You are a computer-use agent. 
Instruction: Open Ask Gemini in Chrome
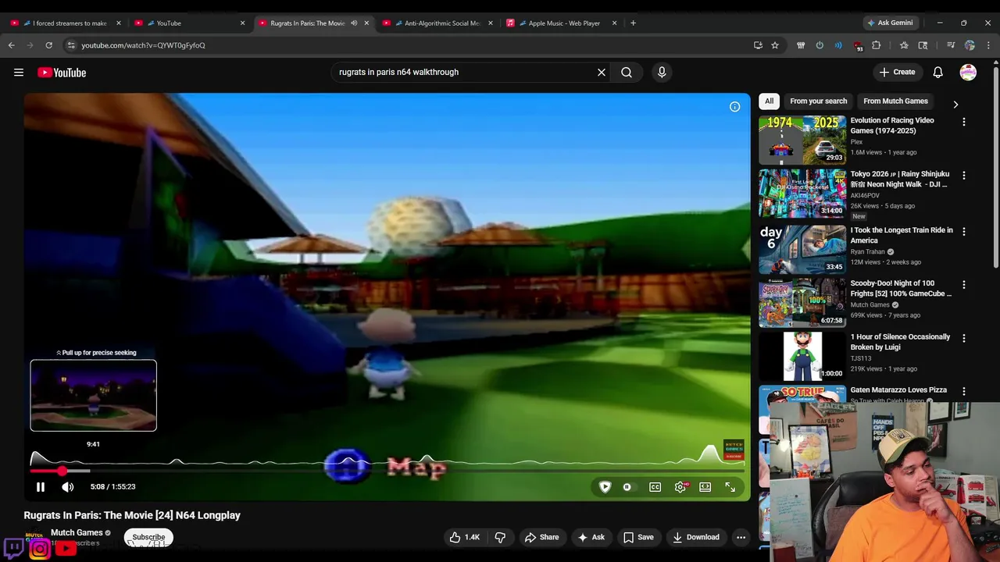[x=890, y=23]
